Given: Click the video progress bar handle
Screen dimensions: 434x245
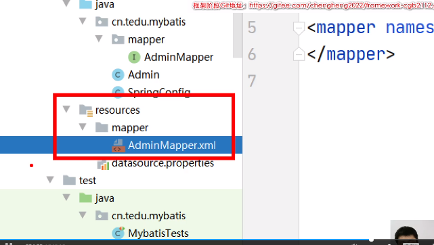Looking at the screenshot, I should pos(371,240).
